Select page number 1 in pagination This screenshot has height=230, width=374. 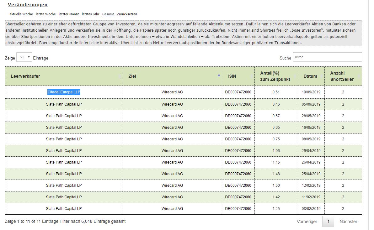328,221
